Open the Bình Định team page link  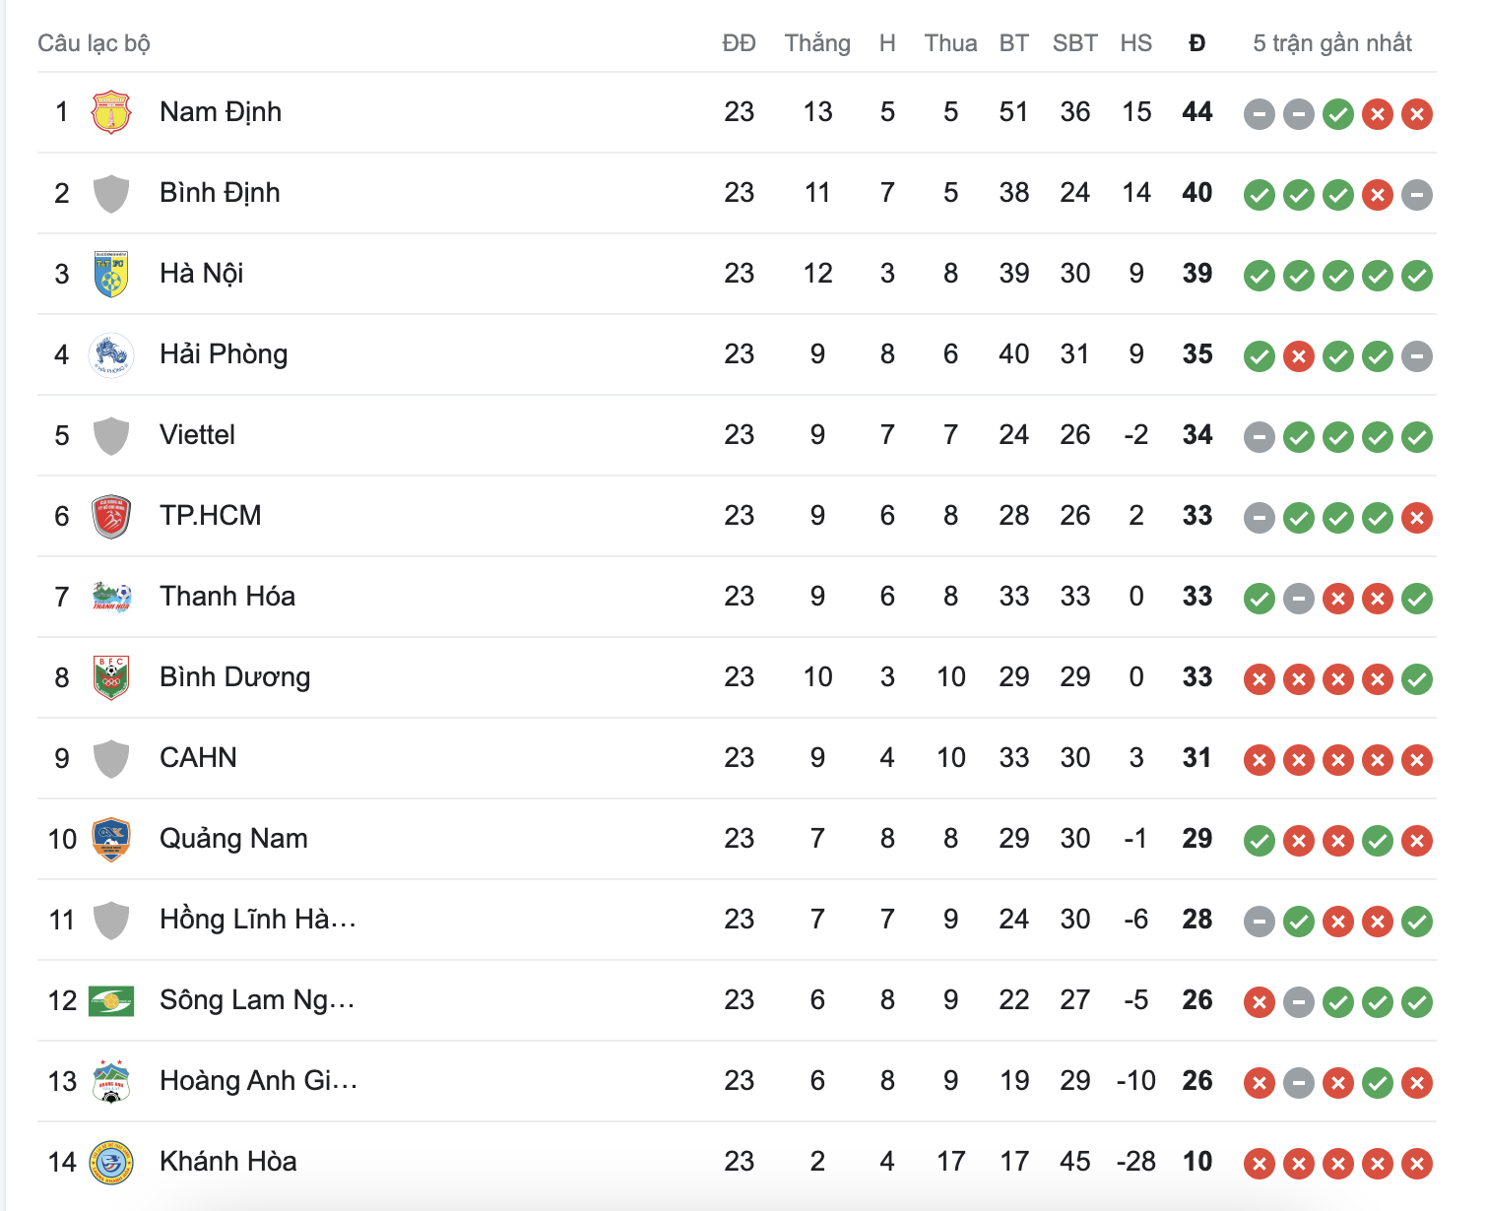point(221,194)
